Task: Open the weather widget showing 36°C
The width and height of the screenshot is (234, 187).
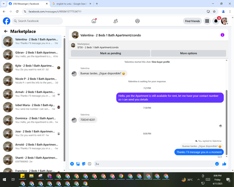Action: (187, 180)
